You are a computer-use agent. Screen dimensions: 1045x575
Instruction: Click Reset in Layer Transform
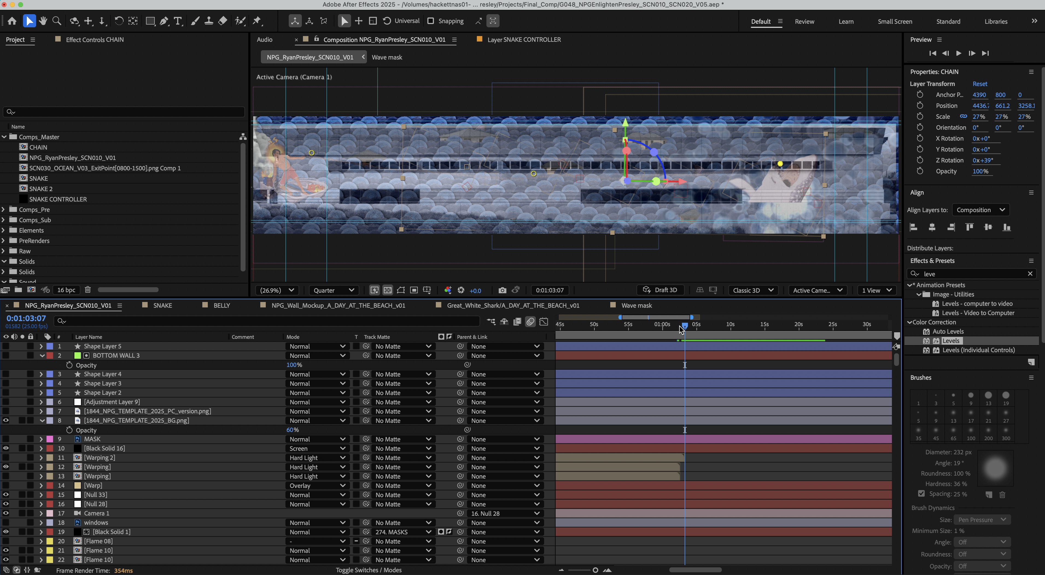point(980,84)
